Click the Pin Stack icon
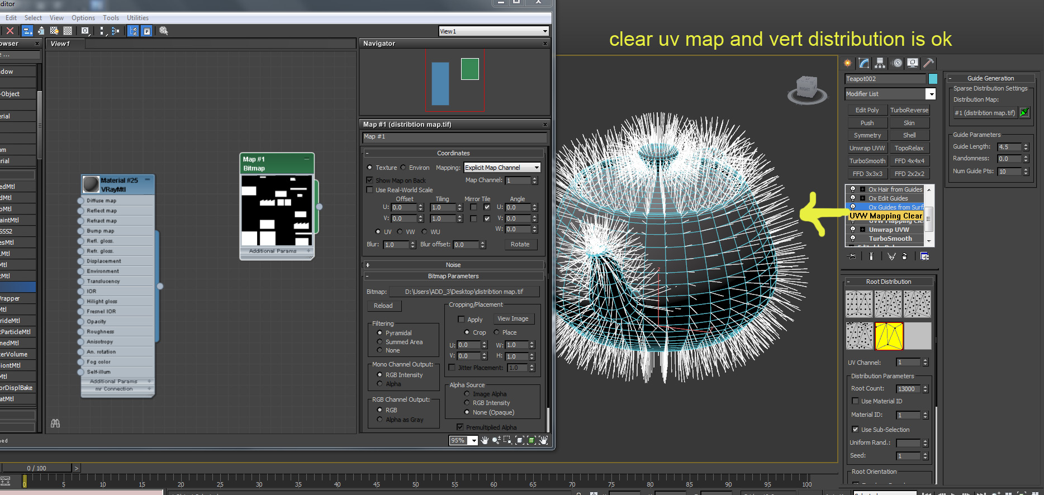Viewport: 1044px width, 495px height. pos(852,256)
